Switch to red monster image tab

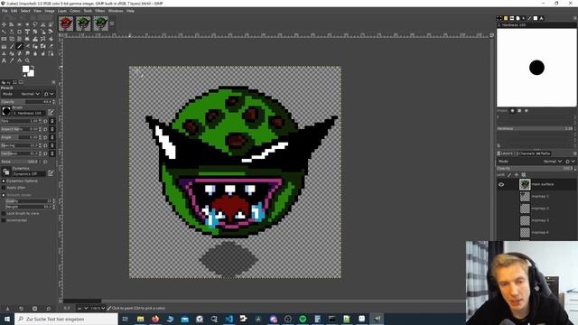tap(66, 23)
